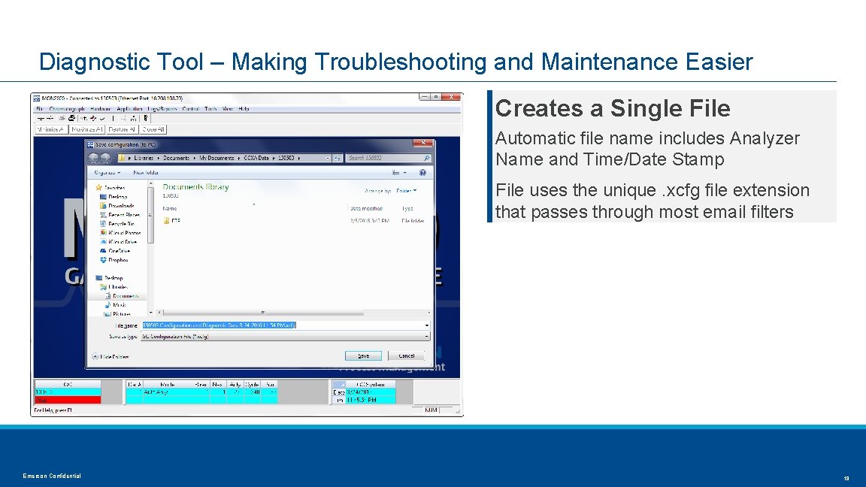
Task: Click the red alarm status cell
Action: point(68,400)
